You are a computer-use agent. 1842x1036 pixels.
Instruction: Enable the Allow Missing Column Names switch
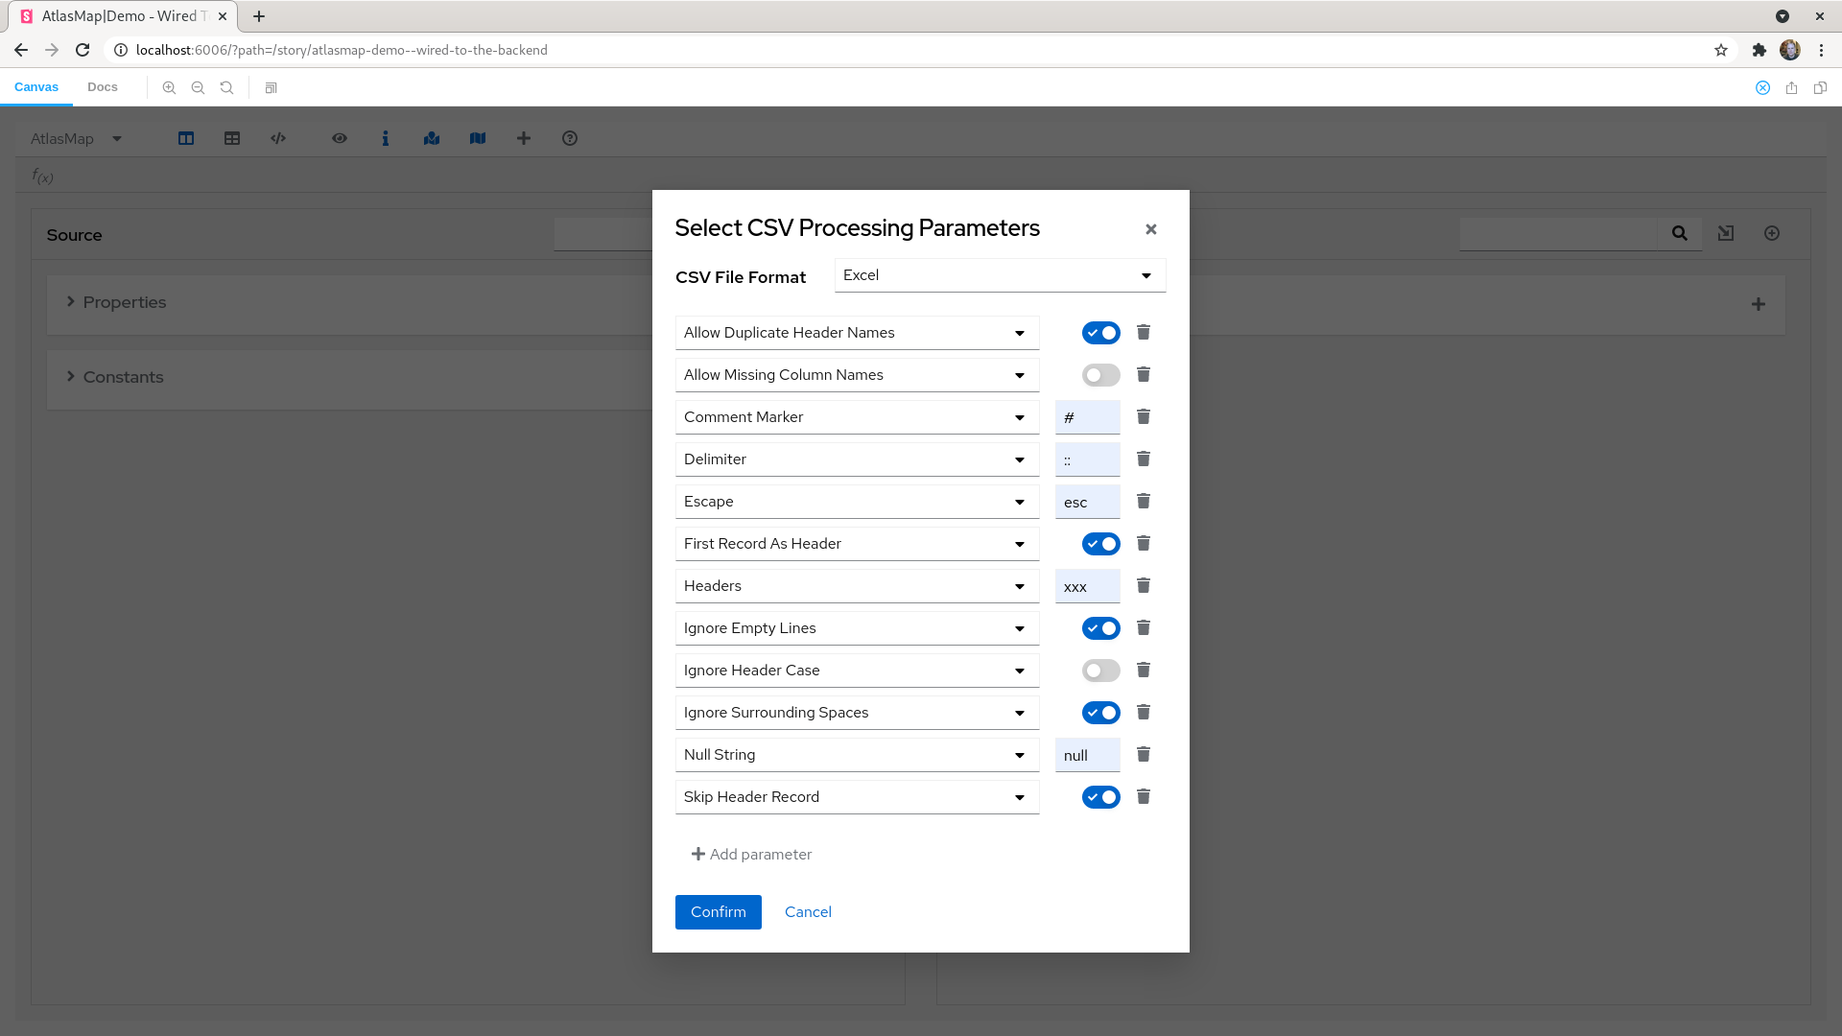click(x=1100, y=374)
